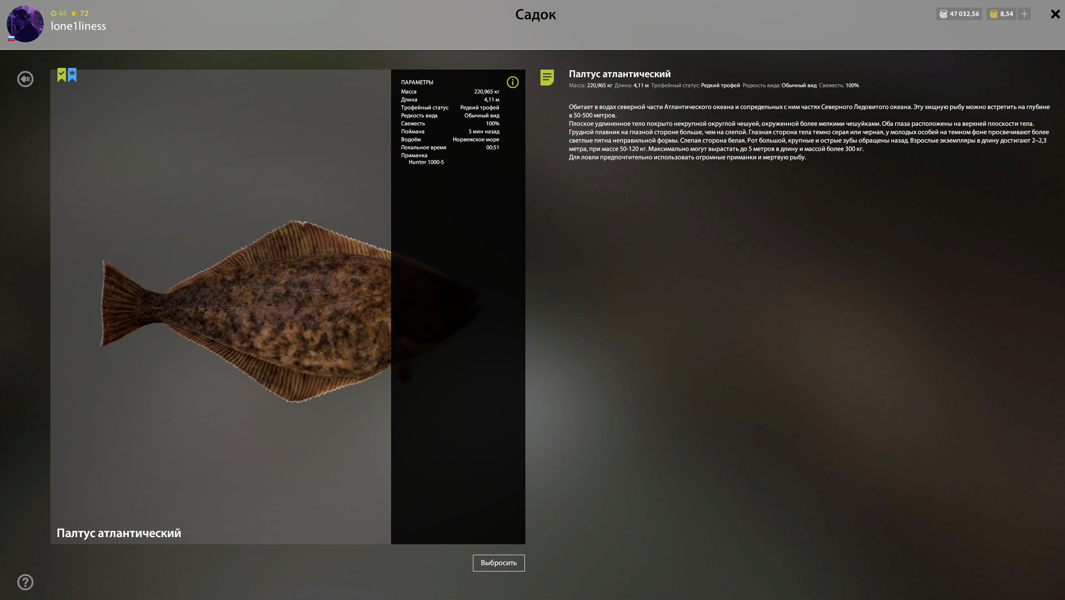
Task: Click the Норвежское море waterbody value
Action: tap(475, 140)
